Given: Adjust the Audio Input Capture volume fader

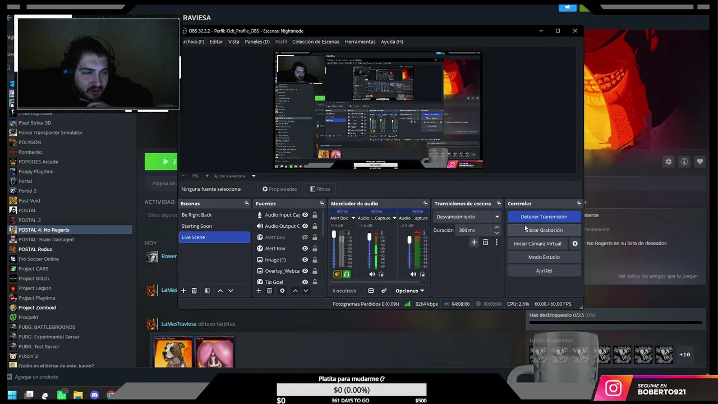Looking at the screenshot, I should (x=369, y=237).
